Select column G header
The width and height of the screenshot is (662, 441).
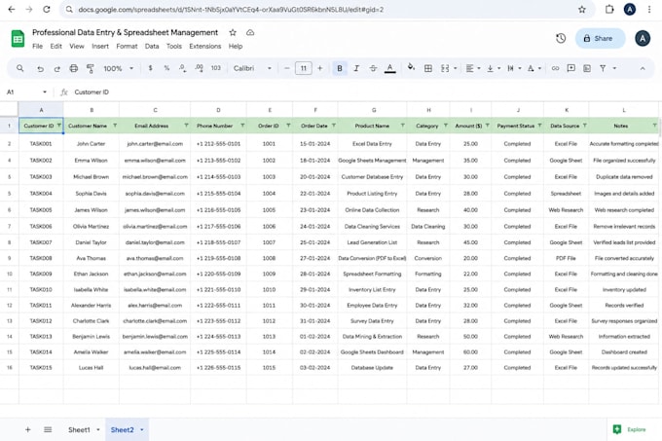click(x=373, y=110)
